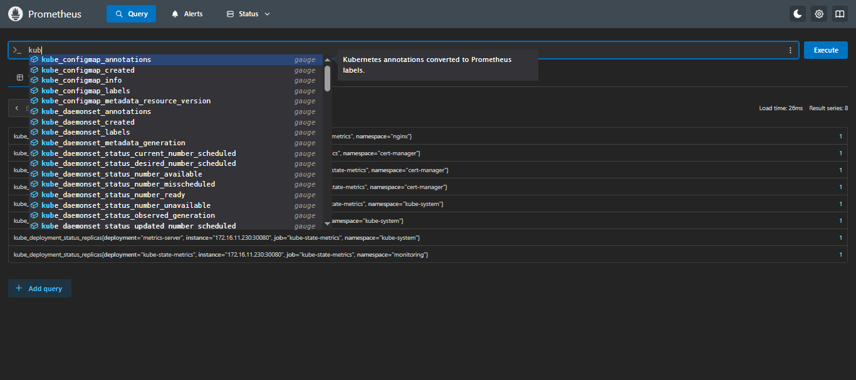Open settings via the gear icon

click(818, 14)
